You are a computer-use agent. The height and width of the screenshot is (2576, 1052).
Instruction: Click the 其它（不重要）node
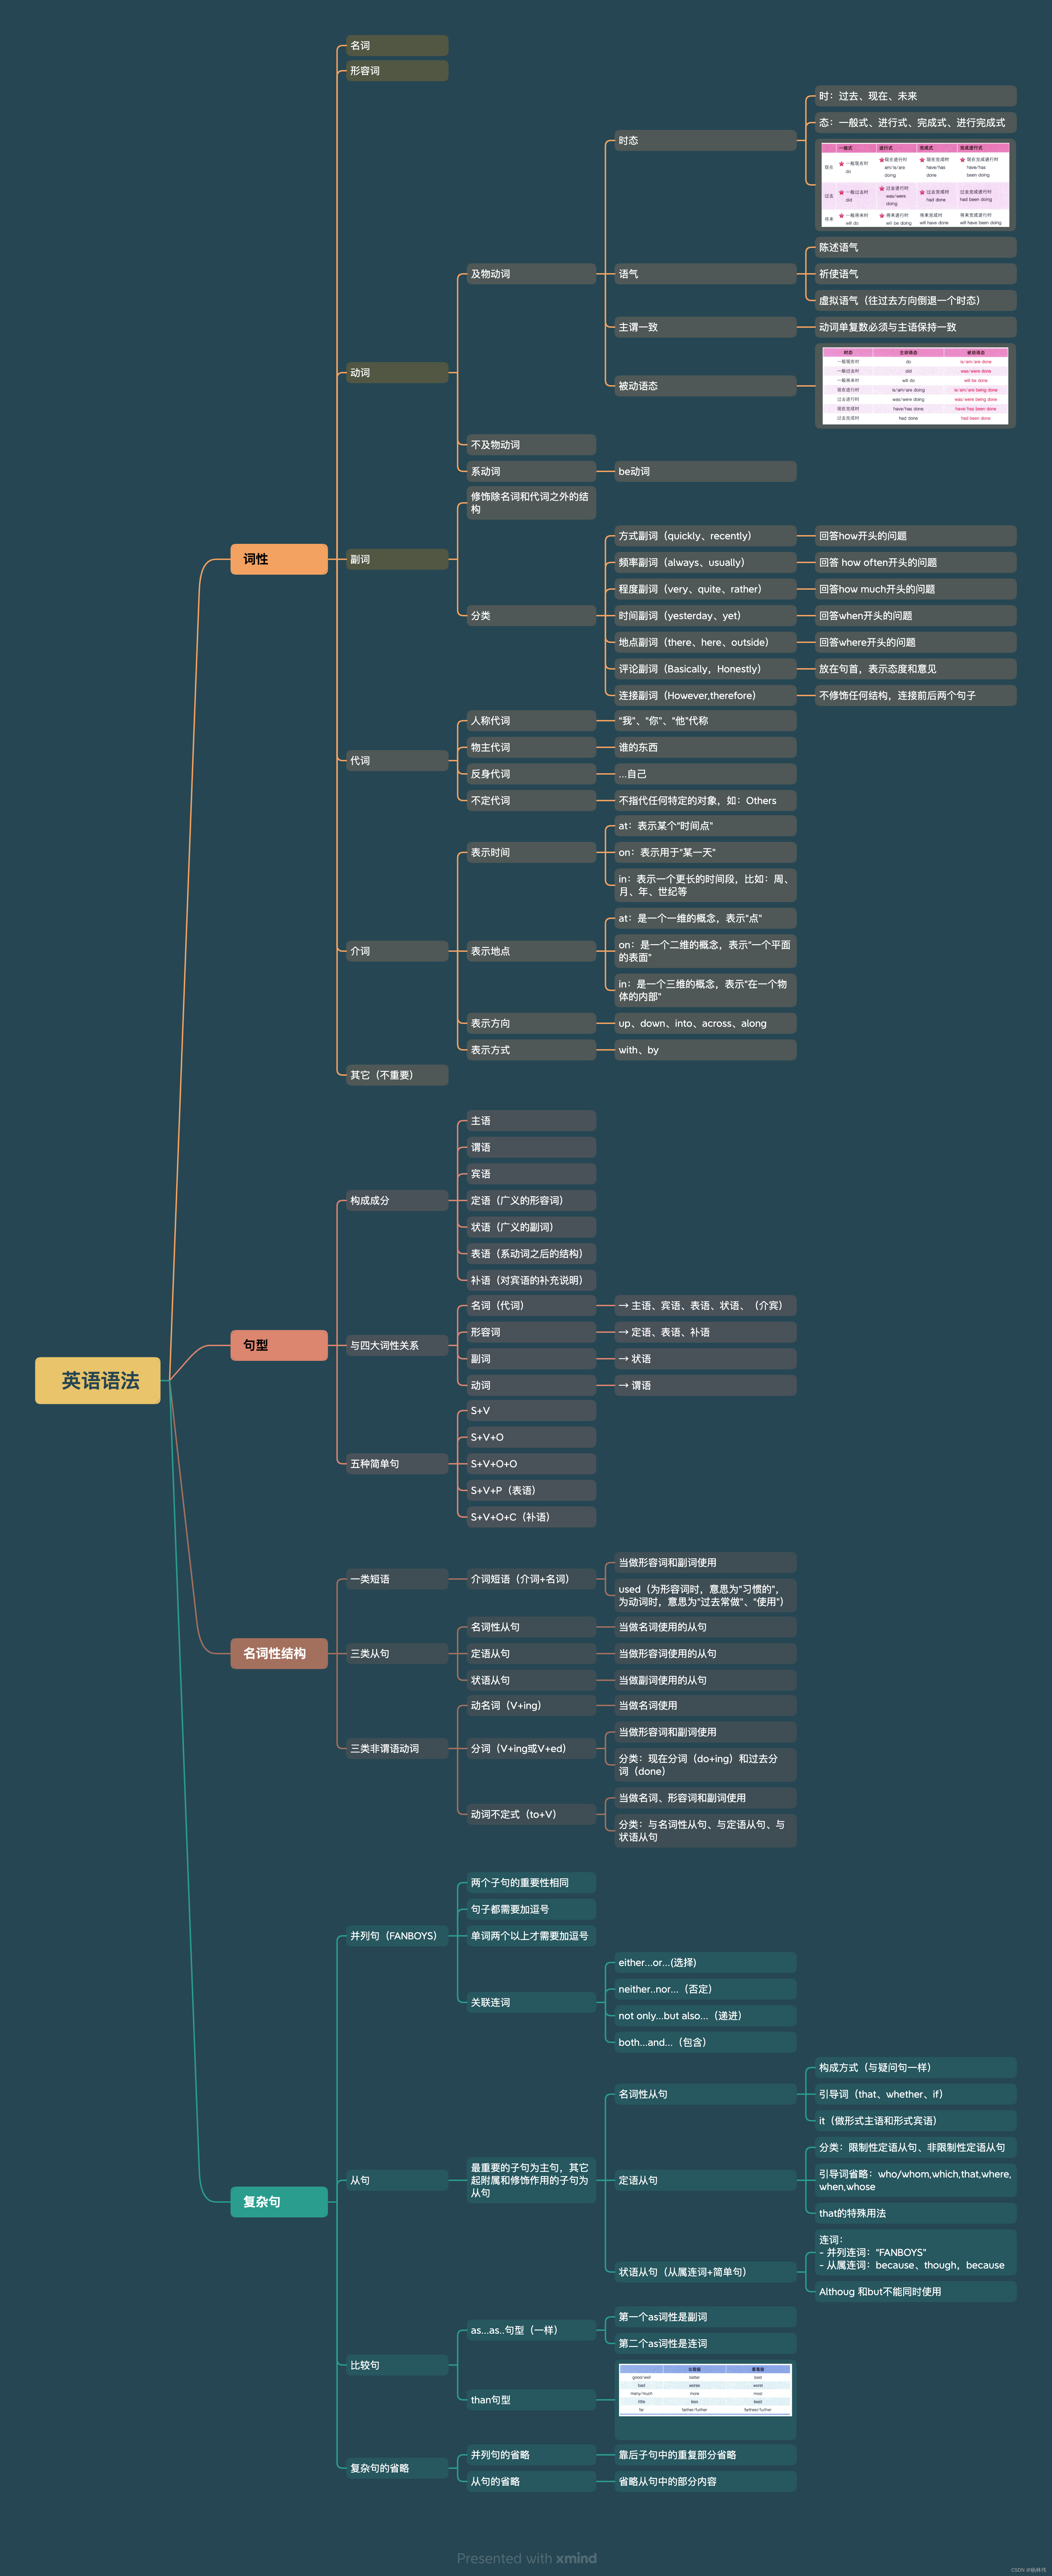(x=397, y=1075)
